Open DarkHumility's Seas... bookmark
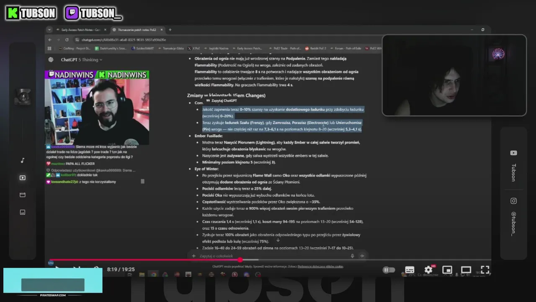The image size is (536, 302). 111,48
